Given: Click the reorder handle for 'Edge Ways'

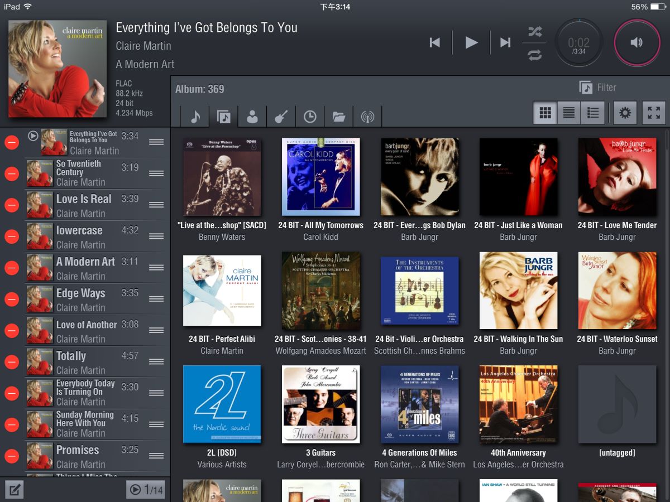Looking at the screenshot, I should tap(156, 299).
